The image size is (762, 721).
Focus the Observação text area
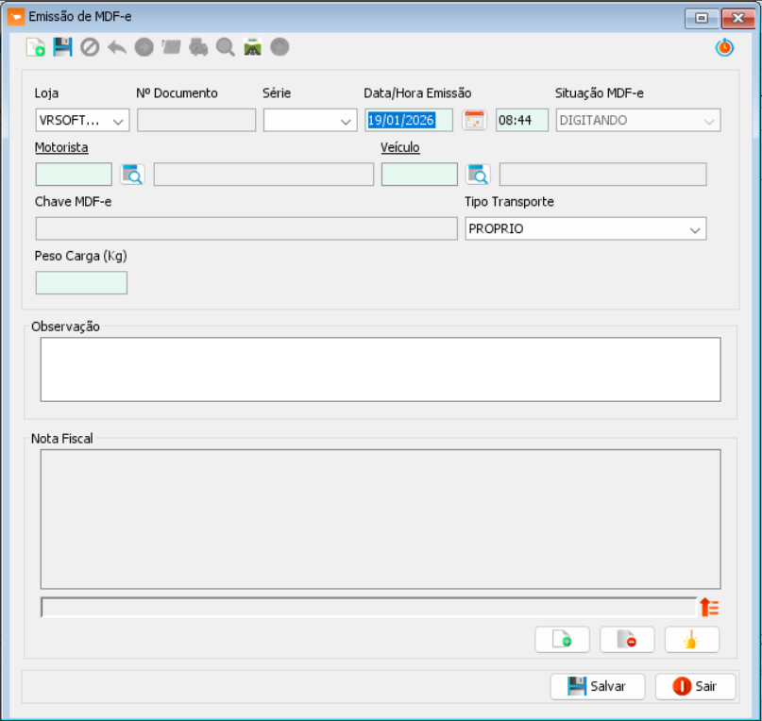pos(380,369)
